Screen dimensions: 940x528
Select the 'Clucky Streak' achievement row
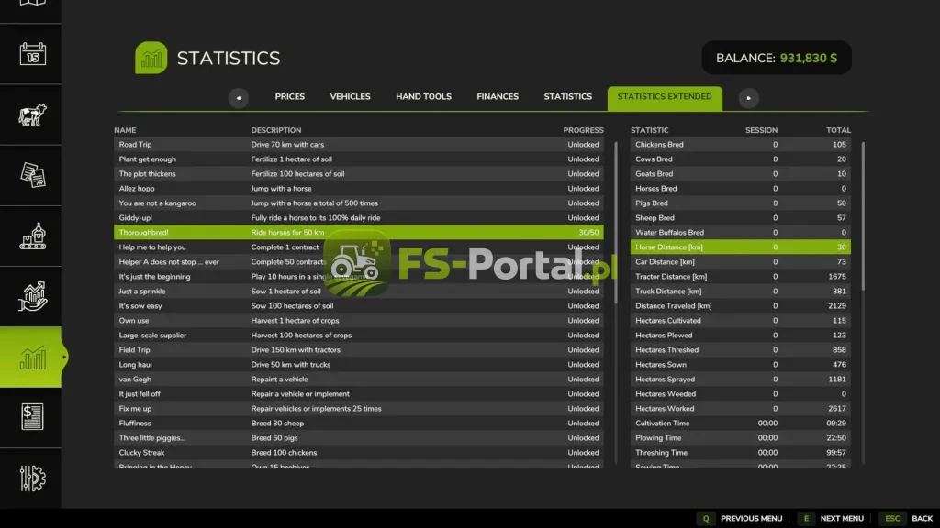[359, 453]
